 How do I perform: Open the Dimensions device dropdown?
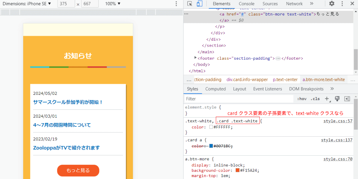[27, 4]
